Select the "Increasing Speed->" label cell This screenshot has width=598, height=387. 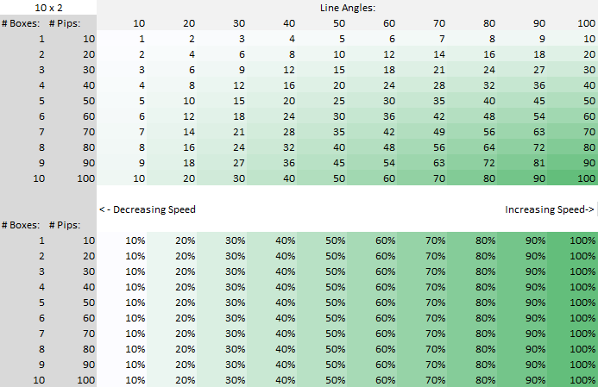(550, 209)
